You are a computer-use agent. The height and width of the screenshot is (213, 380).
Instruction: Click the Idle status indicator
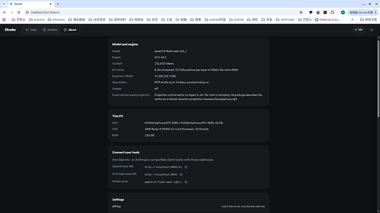[359, 30]
